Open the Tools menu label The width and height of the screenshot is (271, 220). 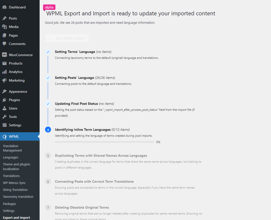(x=13, y=117)
